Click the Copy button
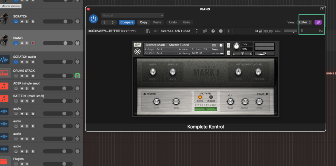Image resolution: width=336 pixels, height=166 pixels. [143, 22]
